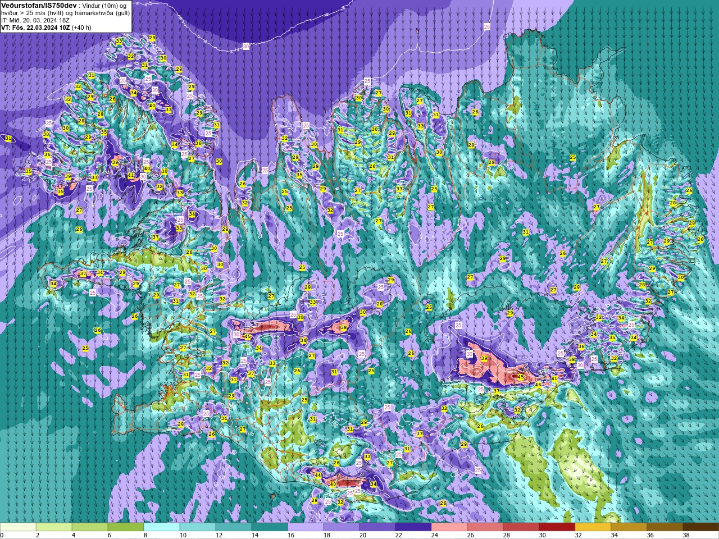Pick the 8–10 m/s light cyan legend swatch
This screenshot has width=719, height=539.
pyautogui.click(x=162, y=527)
